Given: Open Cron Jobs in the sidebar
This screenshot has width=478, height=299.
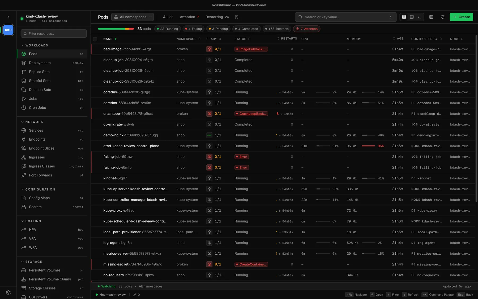Looking at the screenshot, I should click(52, 108).
